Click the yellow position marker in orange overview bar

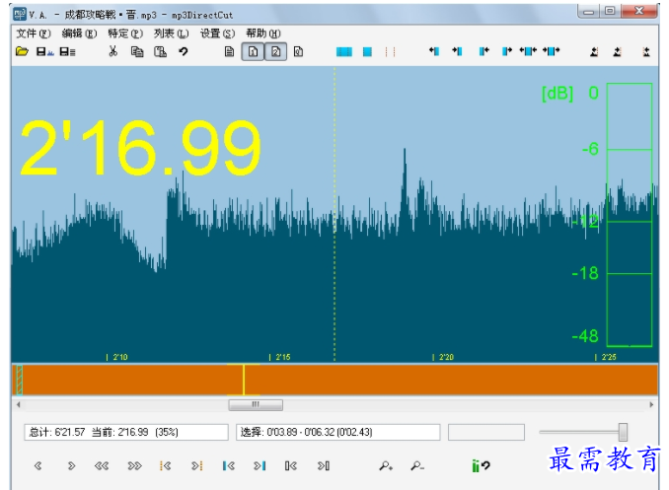tap(243, 380)
